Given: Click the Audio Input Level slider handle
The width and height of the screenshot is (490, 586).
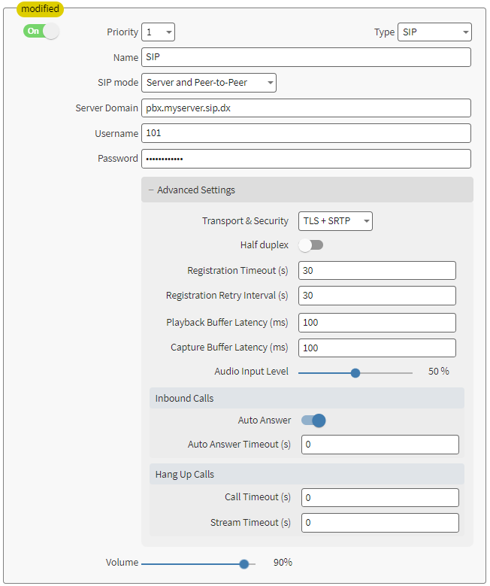Looking at the screenshot, I should (x=355, y=372).
